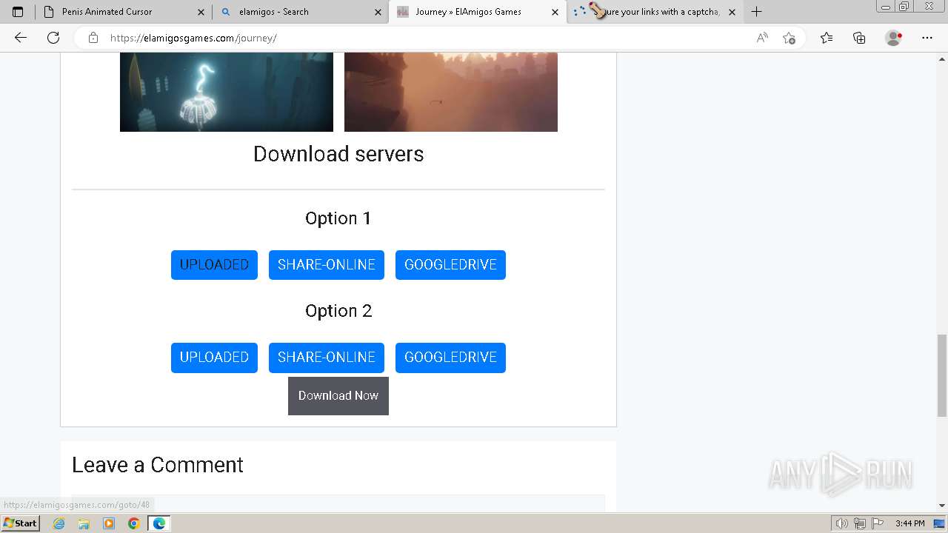Click the page vertical scrollbar thumb
This screenshot has width=948, height=533.
click(942, 375)
